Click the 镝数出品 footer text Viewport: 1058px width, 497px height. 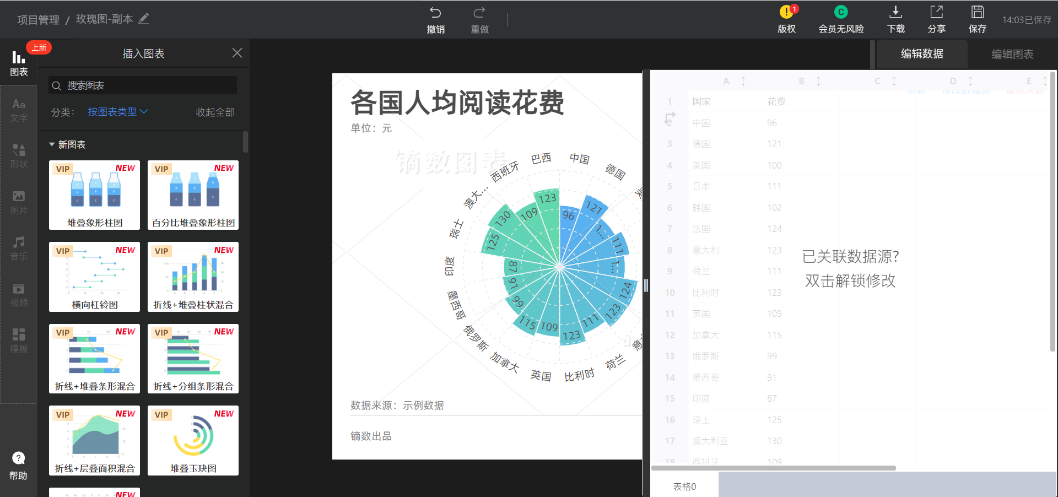(x=371, y=436)
